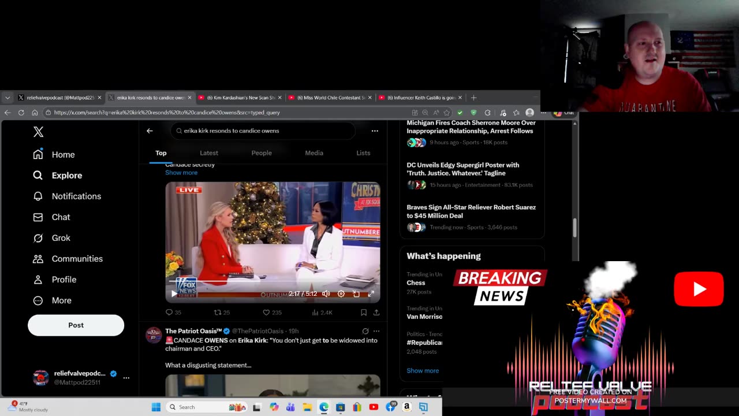Select the Top search tab

(x=161, y=153)
